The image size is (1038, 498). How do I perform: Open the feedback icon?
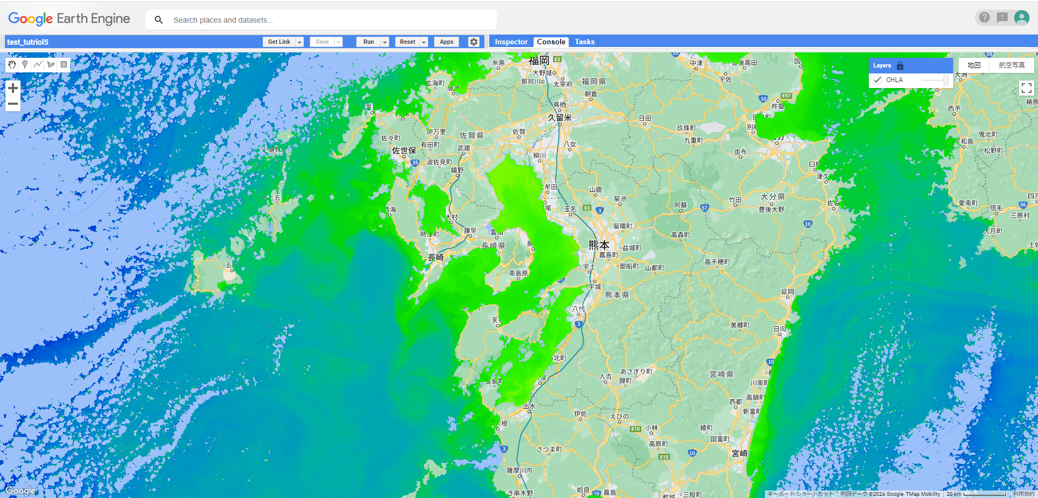tap(1002, 18)
